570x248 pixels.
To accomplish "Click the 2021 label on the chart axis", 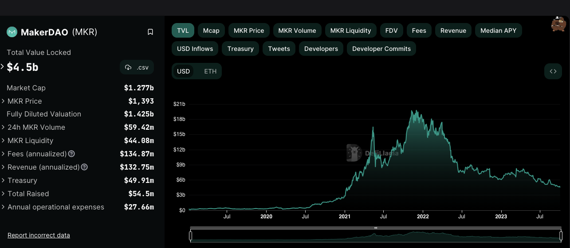I will pyautogui.click(x=345, y=217).
